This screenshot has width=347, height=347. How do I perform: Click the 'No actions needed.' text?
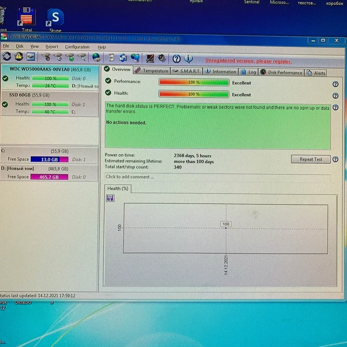coord(126,122)
